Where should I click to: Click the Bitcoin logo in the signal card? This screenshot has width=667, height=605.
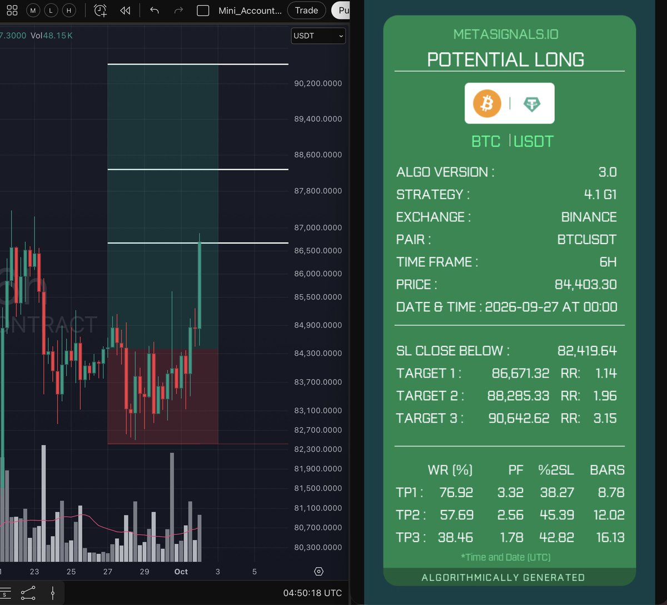point(487,103)
